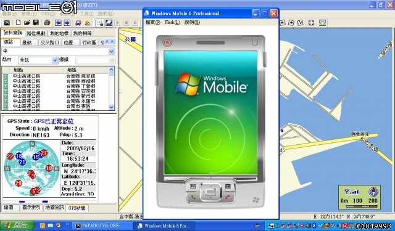395x231 pixels.
Task: Click the compass icon on map scale
Action: [373, 192]
